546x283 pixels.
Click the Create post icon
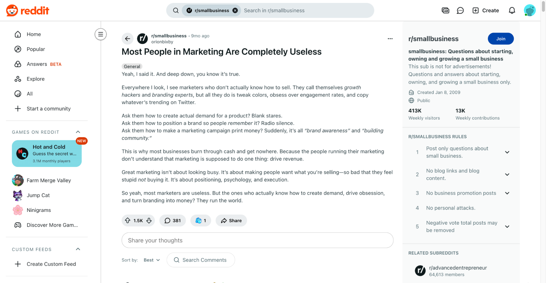pos(475,10)
